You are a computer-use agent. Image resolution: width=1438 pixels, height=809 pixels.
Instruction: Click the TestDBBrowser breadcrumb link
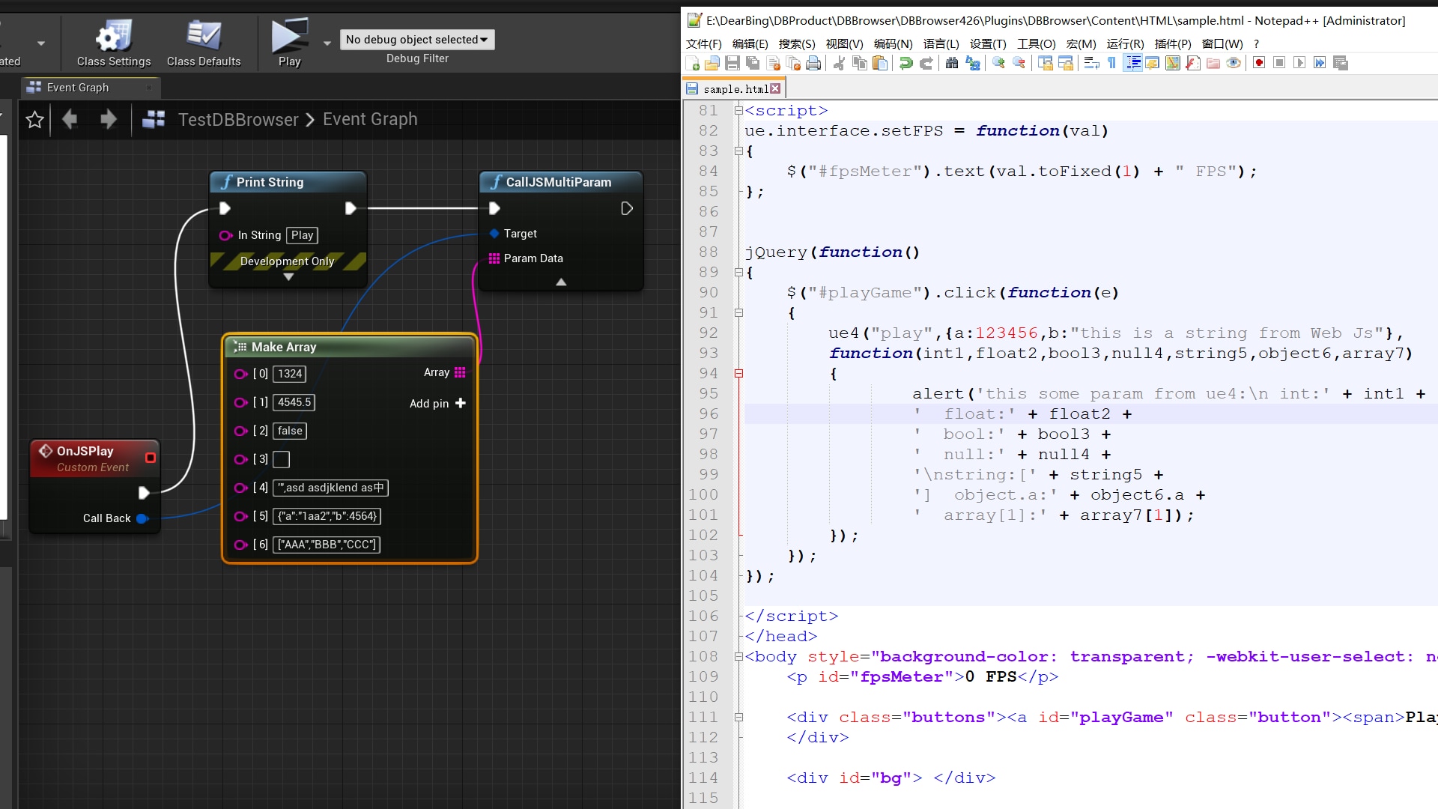click(x=238, y=119)
